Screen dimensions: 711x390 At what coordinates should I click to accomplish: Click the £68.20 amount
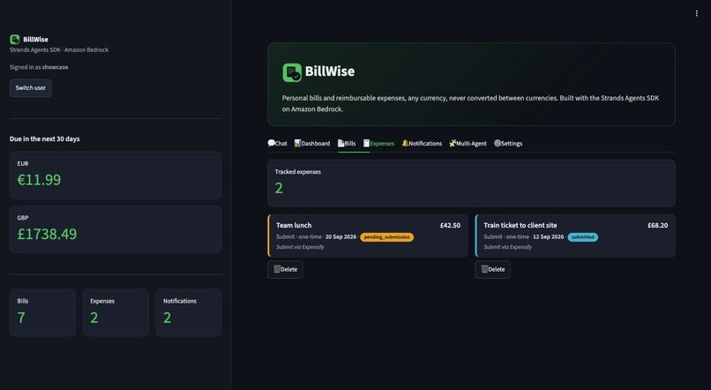(x=657, y=225)
